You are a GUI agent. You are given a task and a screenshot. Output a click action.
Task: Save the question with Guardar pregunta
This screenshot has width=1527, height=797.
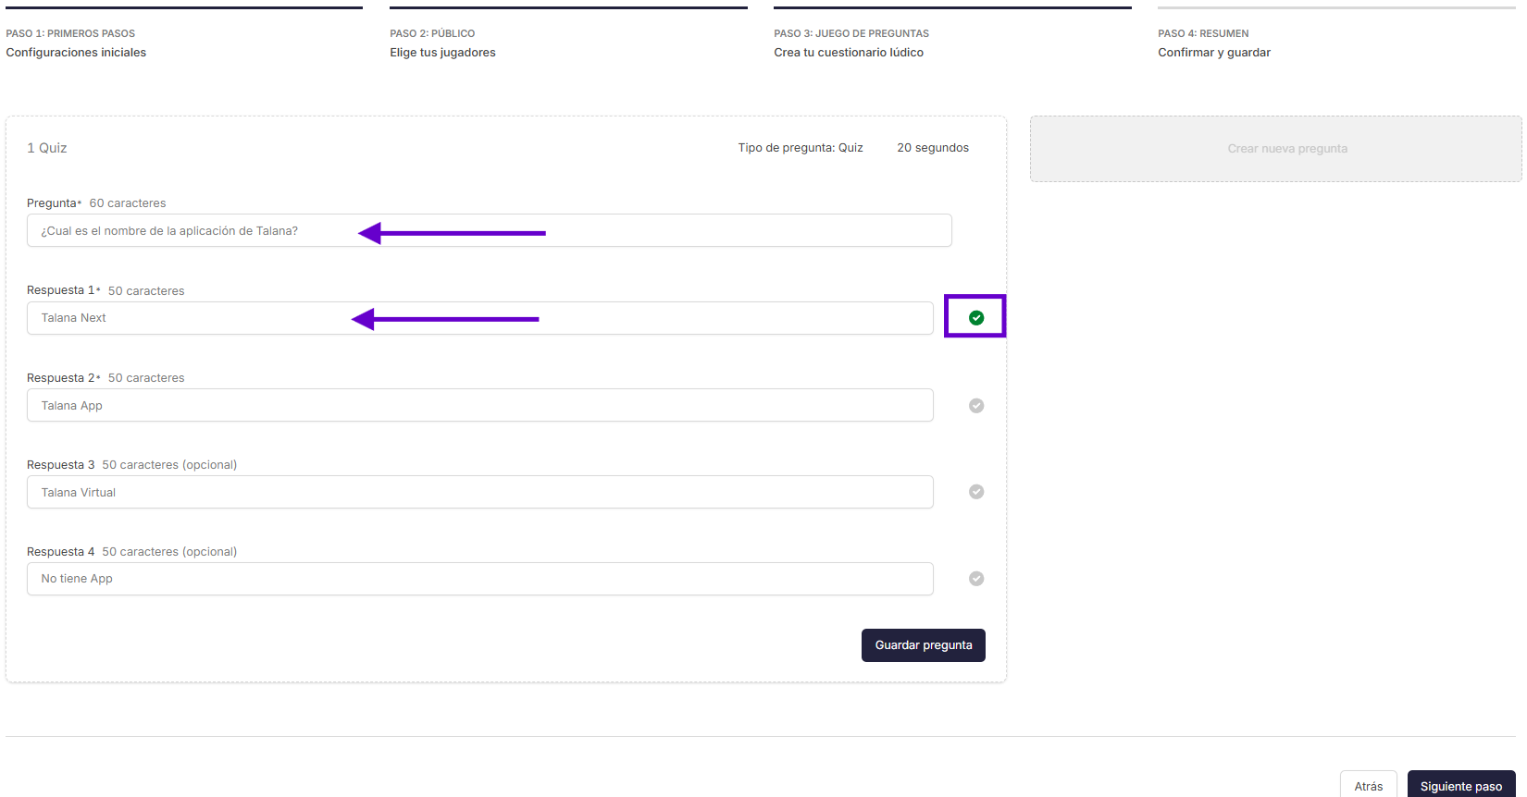[x=924, y=645]
